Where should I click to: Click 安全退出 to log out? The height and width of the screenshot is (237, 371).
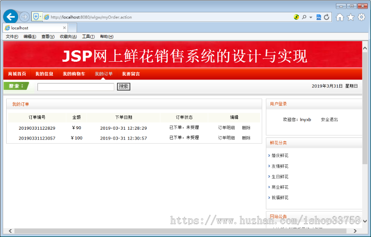click(329, 119)
